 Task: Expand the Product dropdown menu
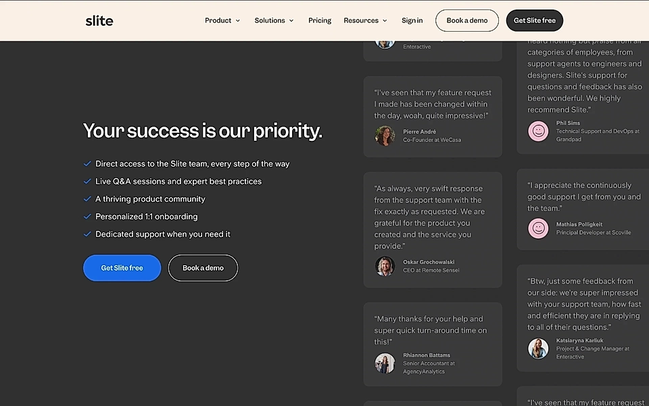click(x=222, y=20)
